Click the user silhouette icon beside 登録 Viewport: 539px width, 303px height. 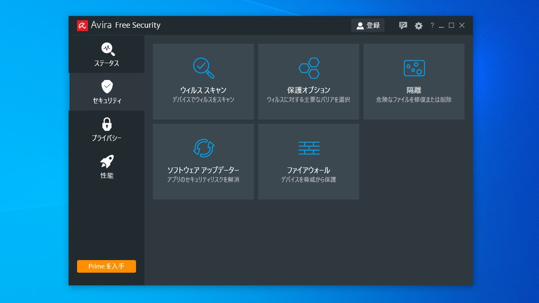tap(360, 26)
